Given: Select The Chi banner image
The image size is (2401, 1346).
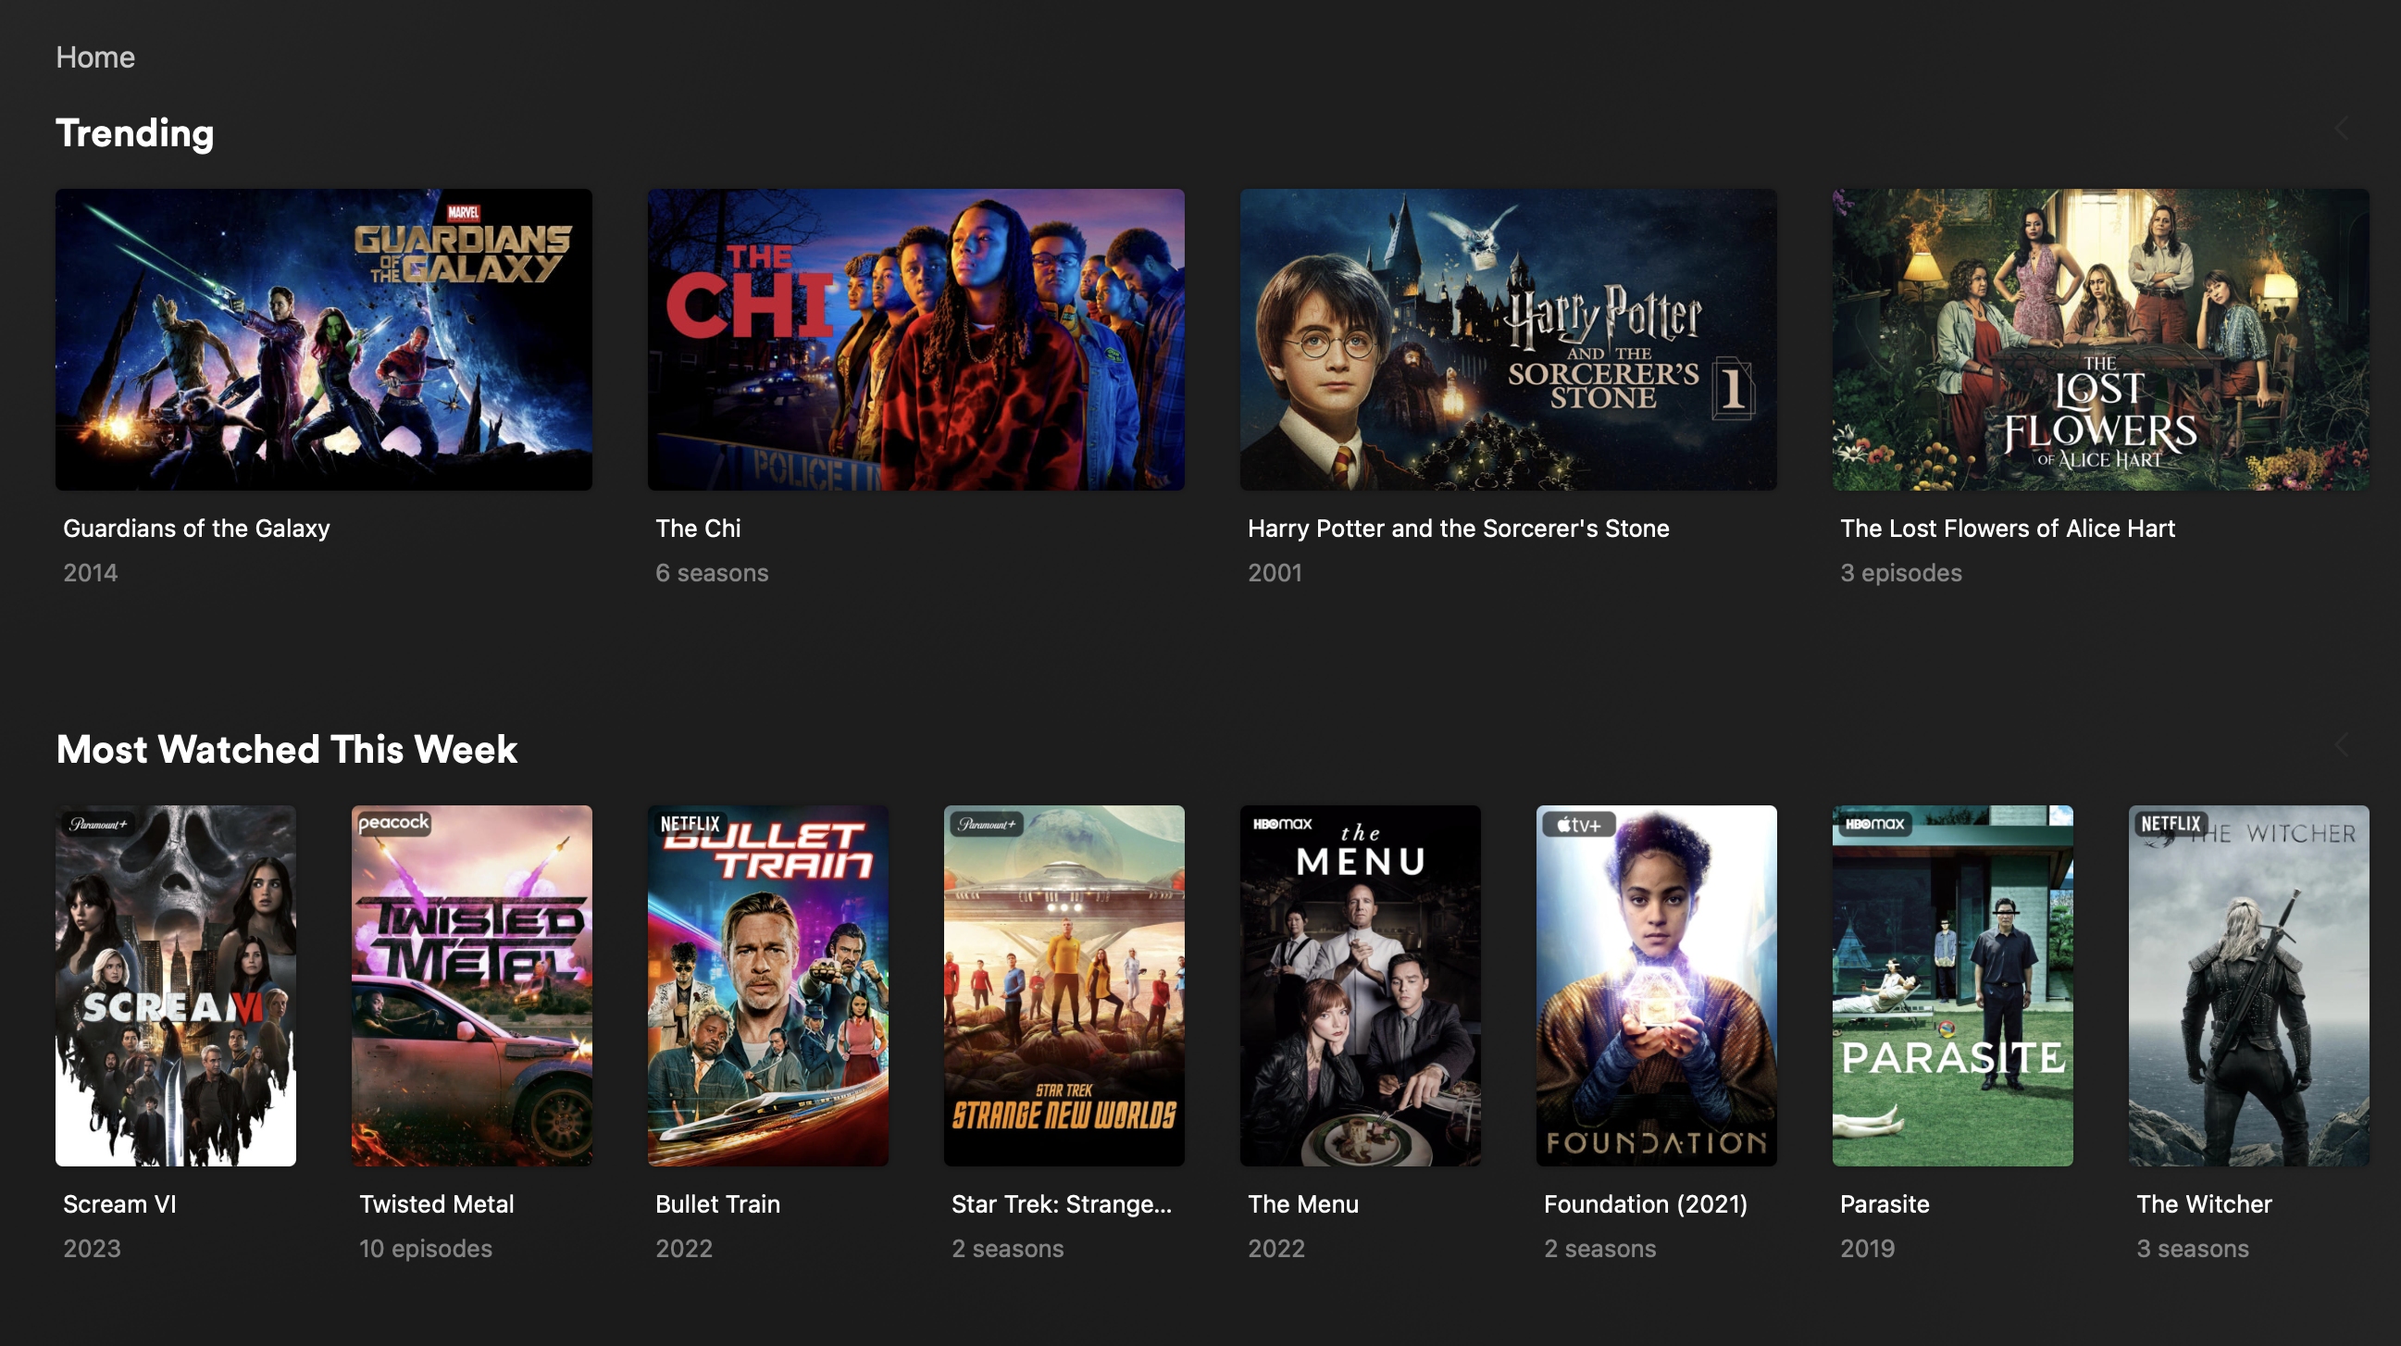Looking at the screenshot, I should pyautogui.click(x=916, y=340).
